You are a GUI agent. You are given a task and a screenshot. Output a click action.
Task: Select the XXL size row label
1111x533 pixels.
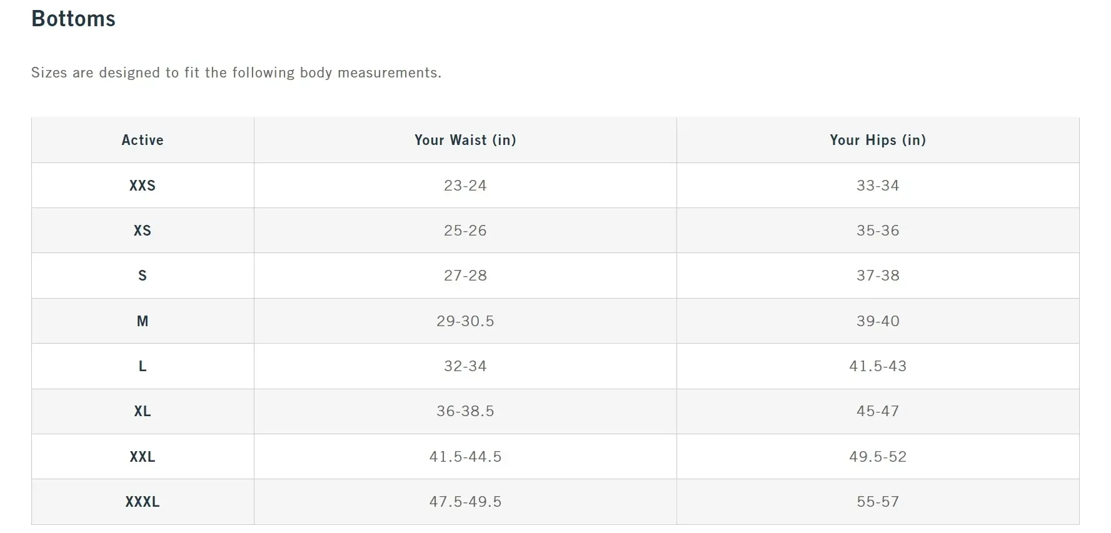click(143, 457)
